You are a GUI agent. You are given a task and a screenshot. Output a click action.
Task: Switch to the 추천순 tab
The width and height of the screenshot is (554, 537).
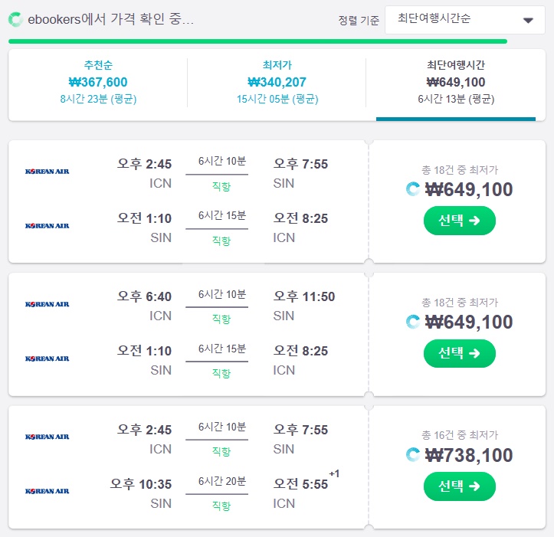[98, 82]
